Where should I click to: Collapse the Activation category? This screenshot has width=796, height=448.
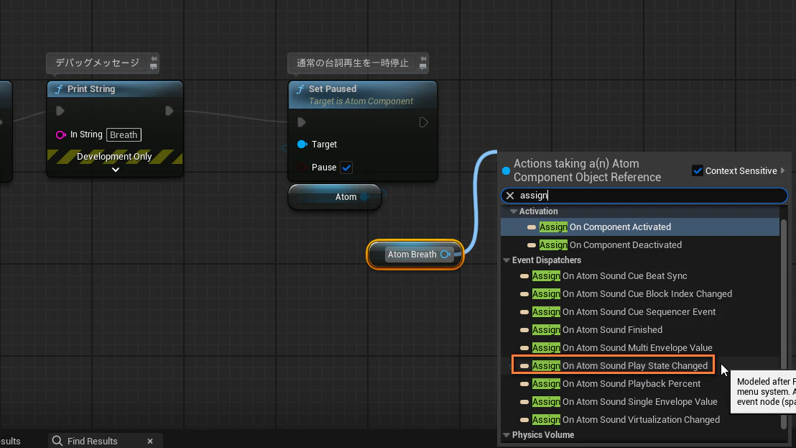point(514,211)
